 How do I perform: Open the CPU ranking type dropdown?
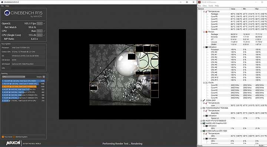click(x=14, y=77)
